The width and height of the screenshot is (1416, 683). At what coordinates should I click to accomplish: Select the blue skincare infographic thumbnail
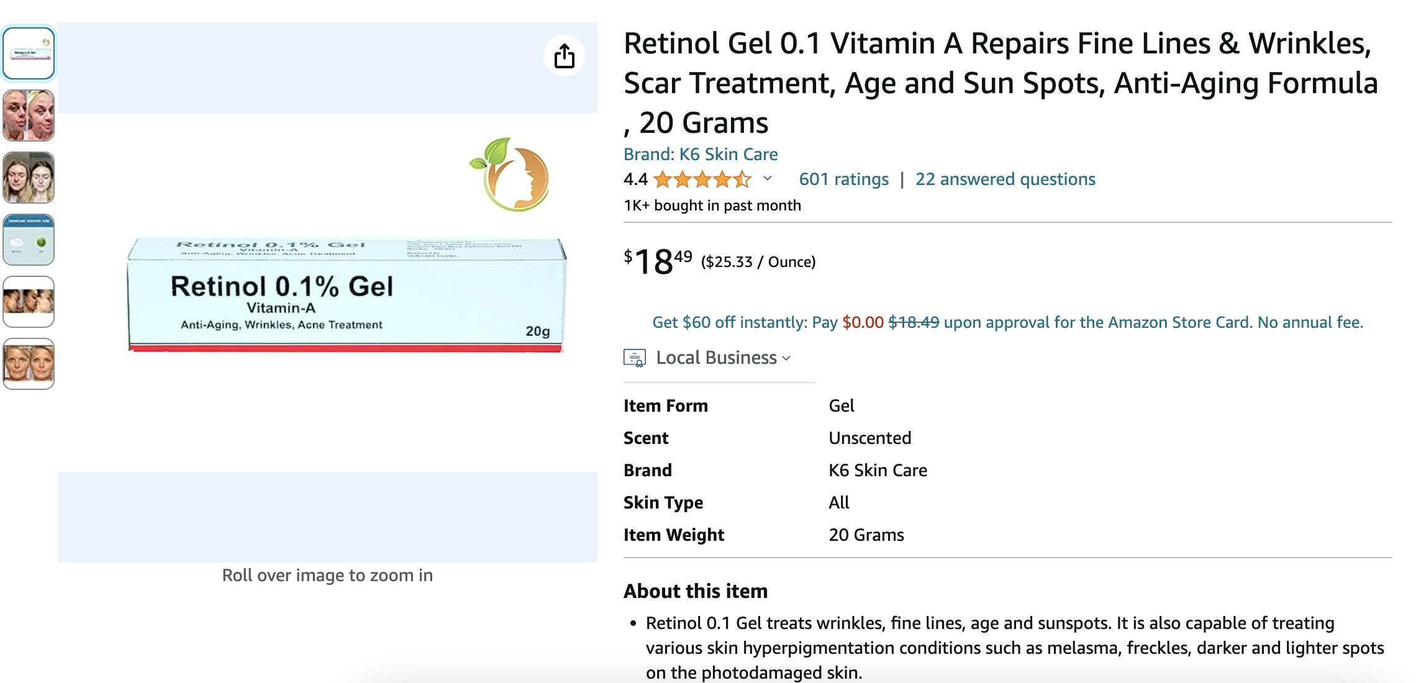point(29,240)
